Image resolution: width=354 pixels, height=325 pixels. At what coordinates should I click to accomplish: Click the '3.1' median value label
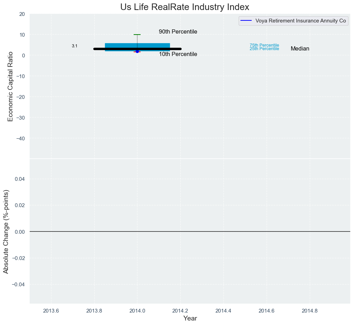[x=75, y=46]
